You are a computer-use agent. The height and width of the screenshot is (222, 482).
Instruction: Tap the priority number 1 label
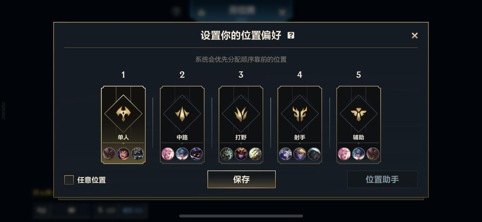(123, 75)
